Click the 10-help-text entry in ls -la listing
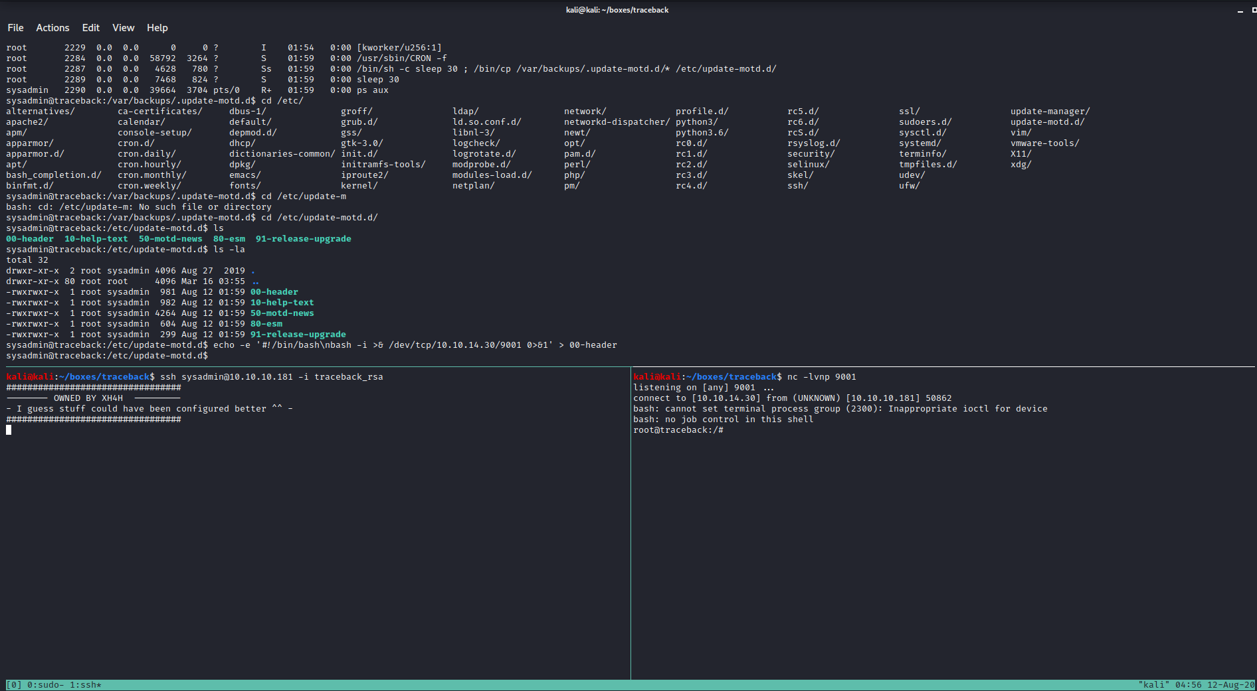1257x691 pixels. tap(282, 303)
